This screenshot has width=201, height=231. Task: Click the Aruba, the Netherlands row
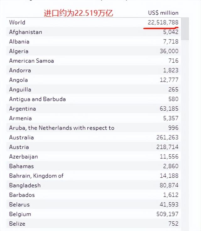[x=62, y=128]
